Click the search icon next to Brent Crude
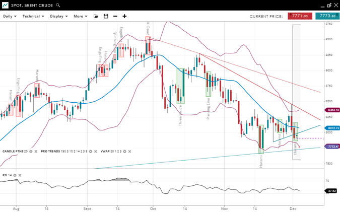 tap(58, 5)
